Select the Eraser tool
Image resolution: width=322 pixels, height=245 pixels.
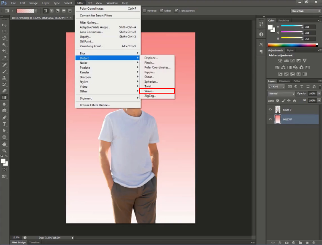4,91
